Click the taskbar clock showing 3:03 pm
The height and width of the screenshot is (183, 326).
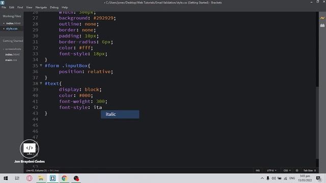[305, 178]
